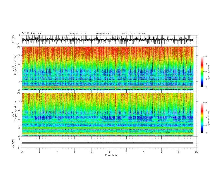Screen dimensions: 221x171
Task: Click the time axis tick label "10"
Action: (x=196, y=152)
